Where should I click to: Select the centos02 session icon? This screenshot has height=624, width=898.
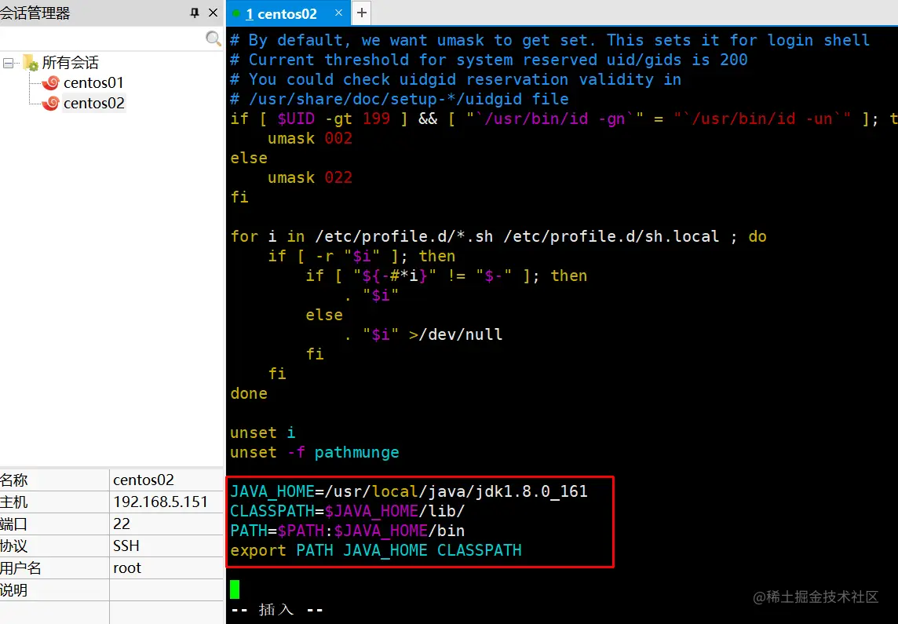[51, 103]
